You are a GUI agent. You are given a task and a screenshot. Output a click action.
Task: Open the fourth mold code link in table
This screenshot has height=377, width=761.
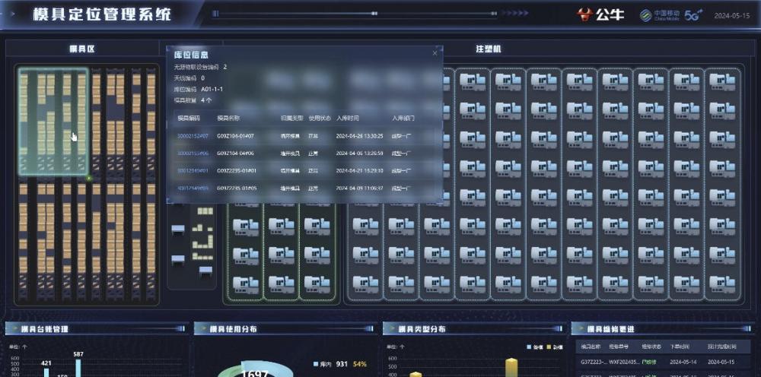[193, 188]
